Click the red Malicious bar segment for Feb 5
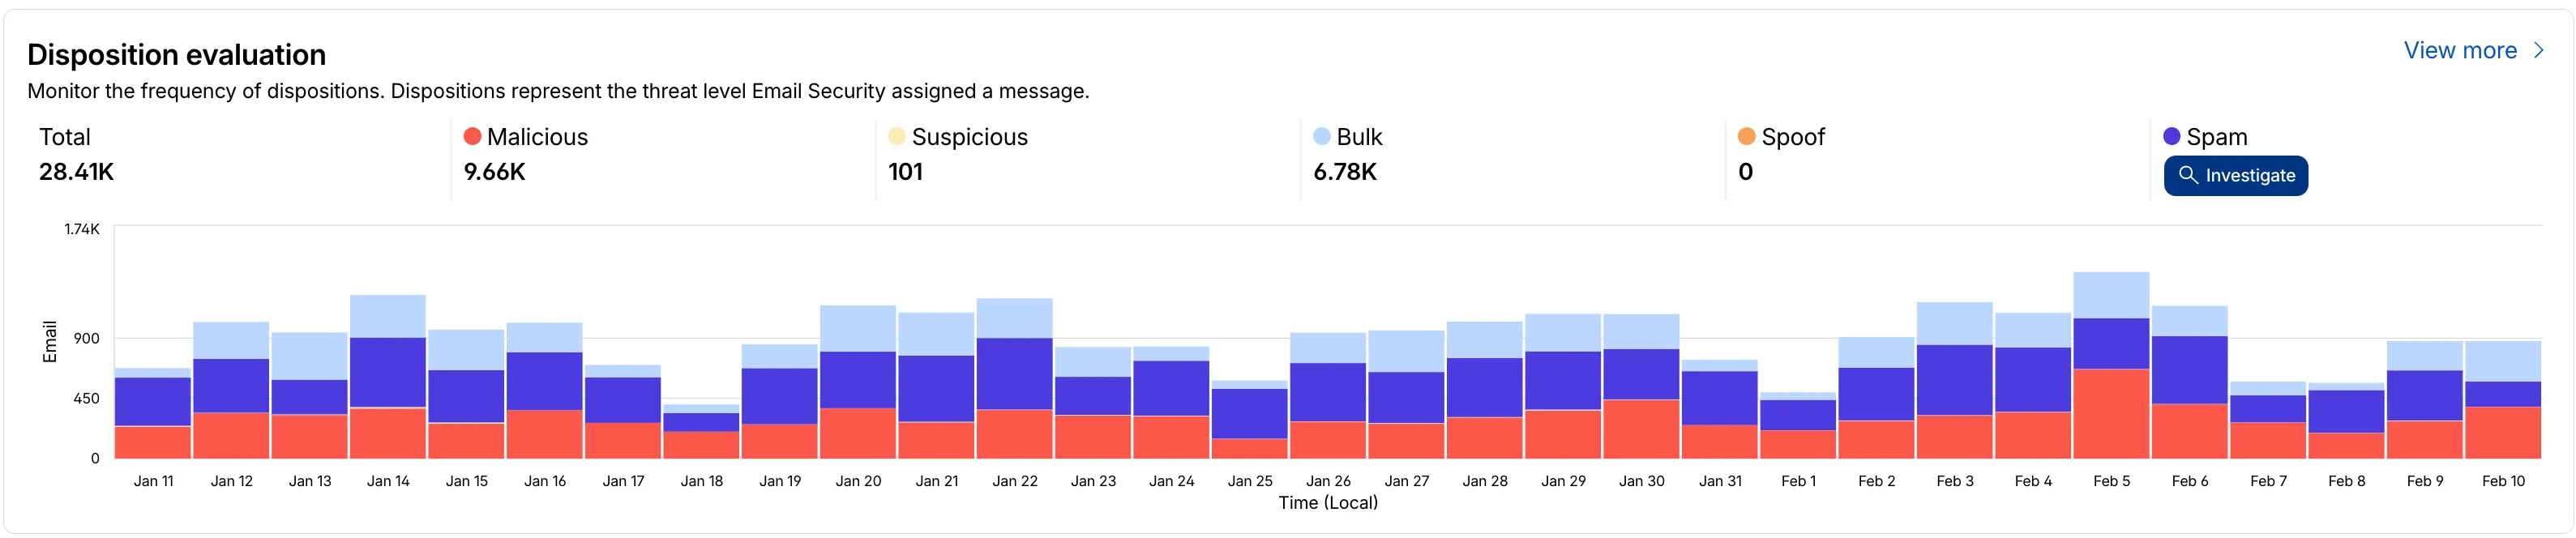Screen dimensions: 2576x538 [x=2111, y=413]
